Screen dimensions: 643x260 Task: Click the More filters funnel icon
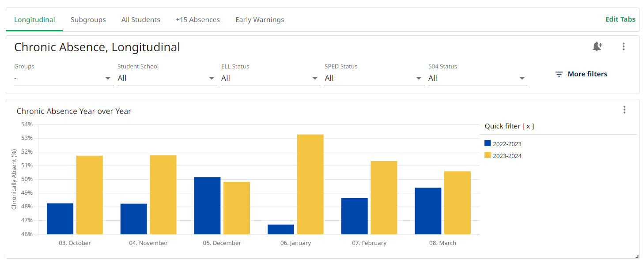(559, 74)
